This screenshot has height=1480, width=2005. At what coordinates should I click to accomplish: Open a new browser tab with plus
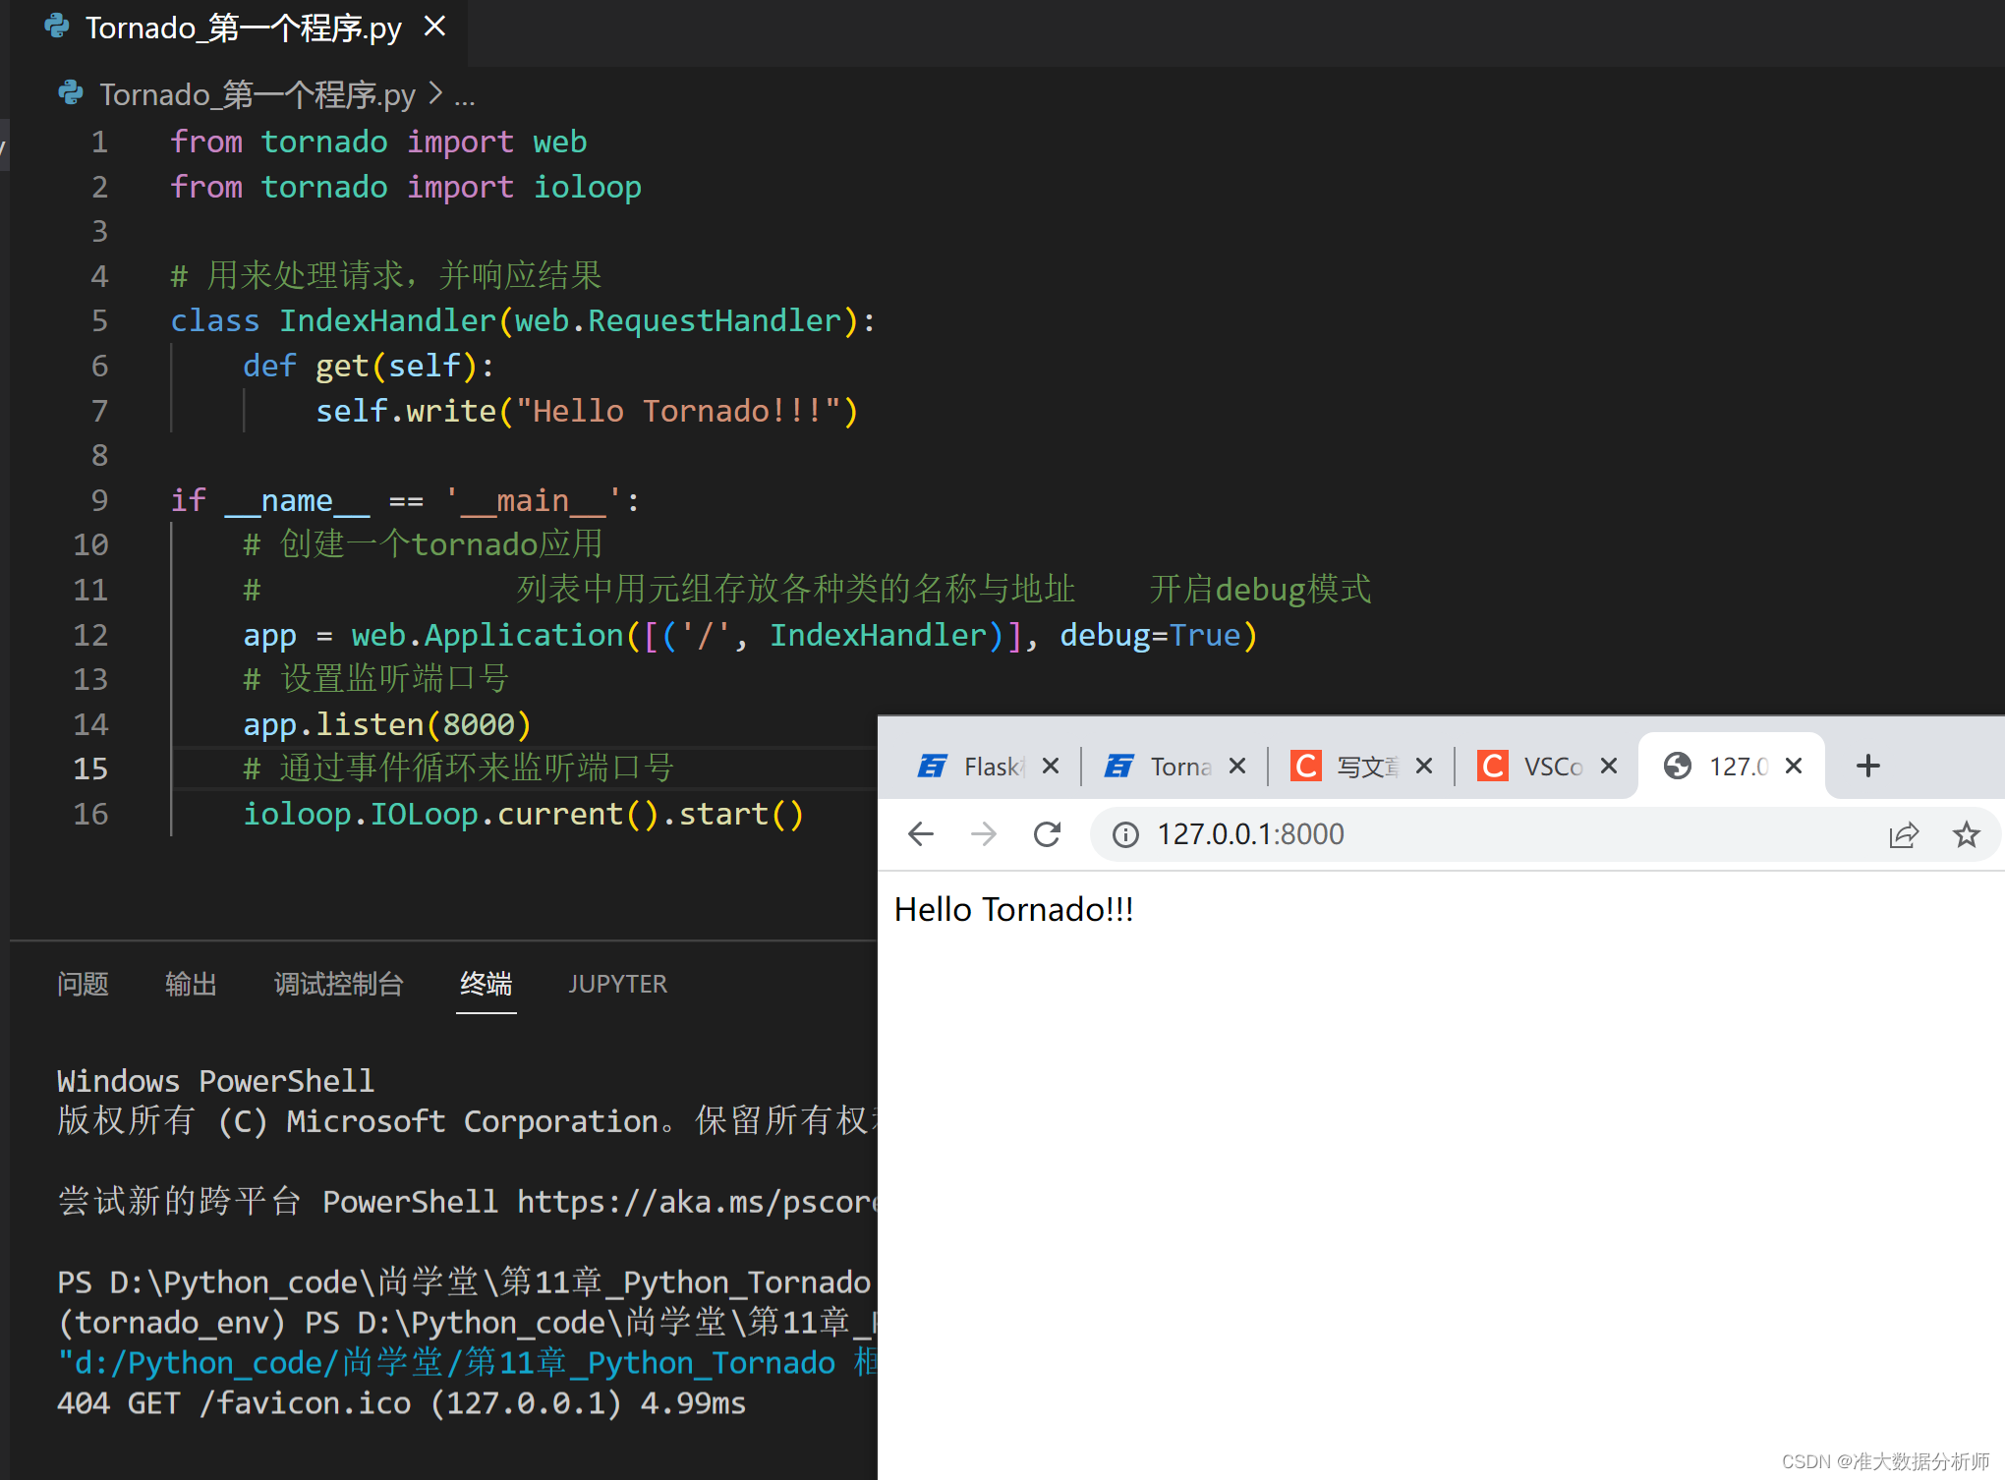tap(1868, 766)
